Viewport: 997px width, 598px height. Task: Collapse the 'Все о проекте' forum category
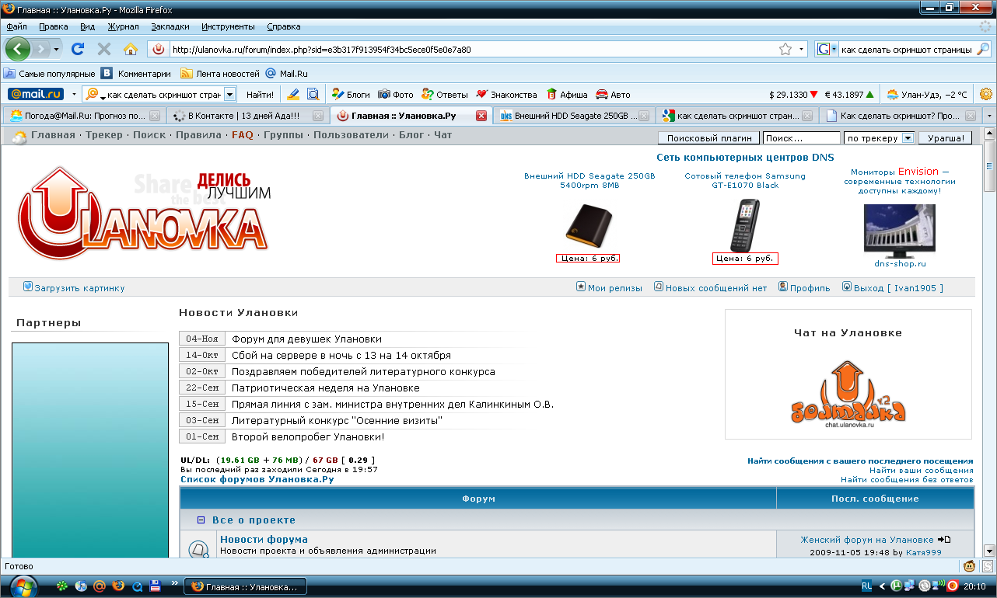pyautogui.click(x=201, y=520)
